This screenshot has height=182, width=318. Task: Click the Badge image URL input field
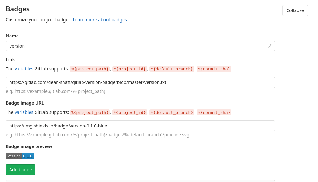coord(140,126)
